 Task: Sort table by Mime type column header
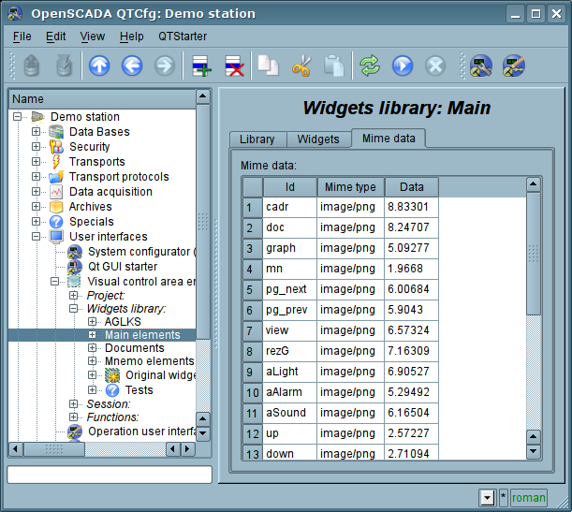pyautogui.click(x=348, y=187)
